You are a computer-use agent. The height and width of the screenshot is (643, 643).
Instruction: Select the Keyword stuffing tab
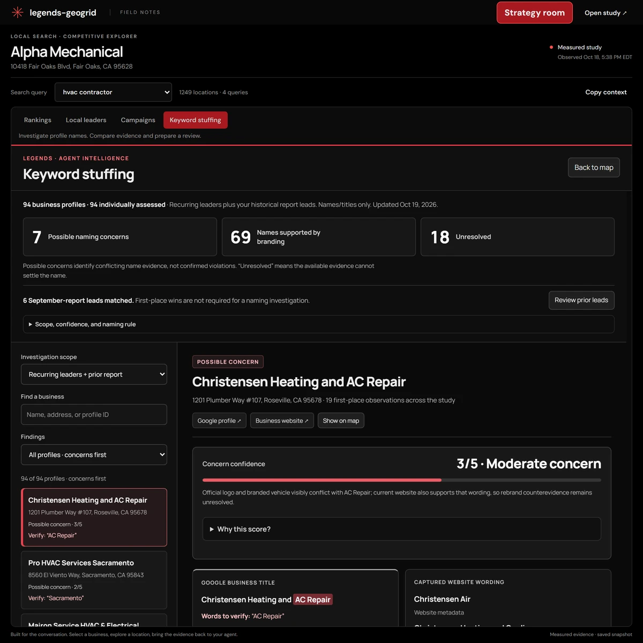click(196, 120)
